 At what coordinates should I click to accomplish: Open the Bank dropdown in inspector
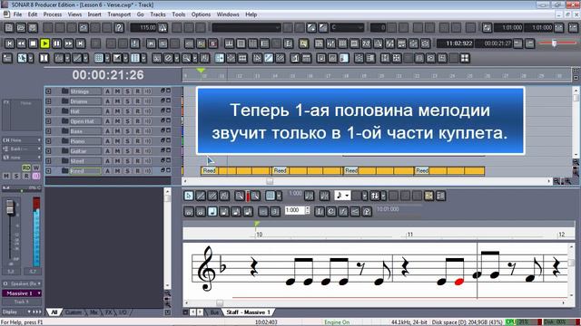pyautogui.click(x=22, y=149)
